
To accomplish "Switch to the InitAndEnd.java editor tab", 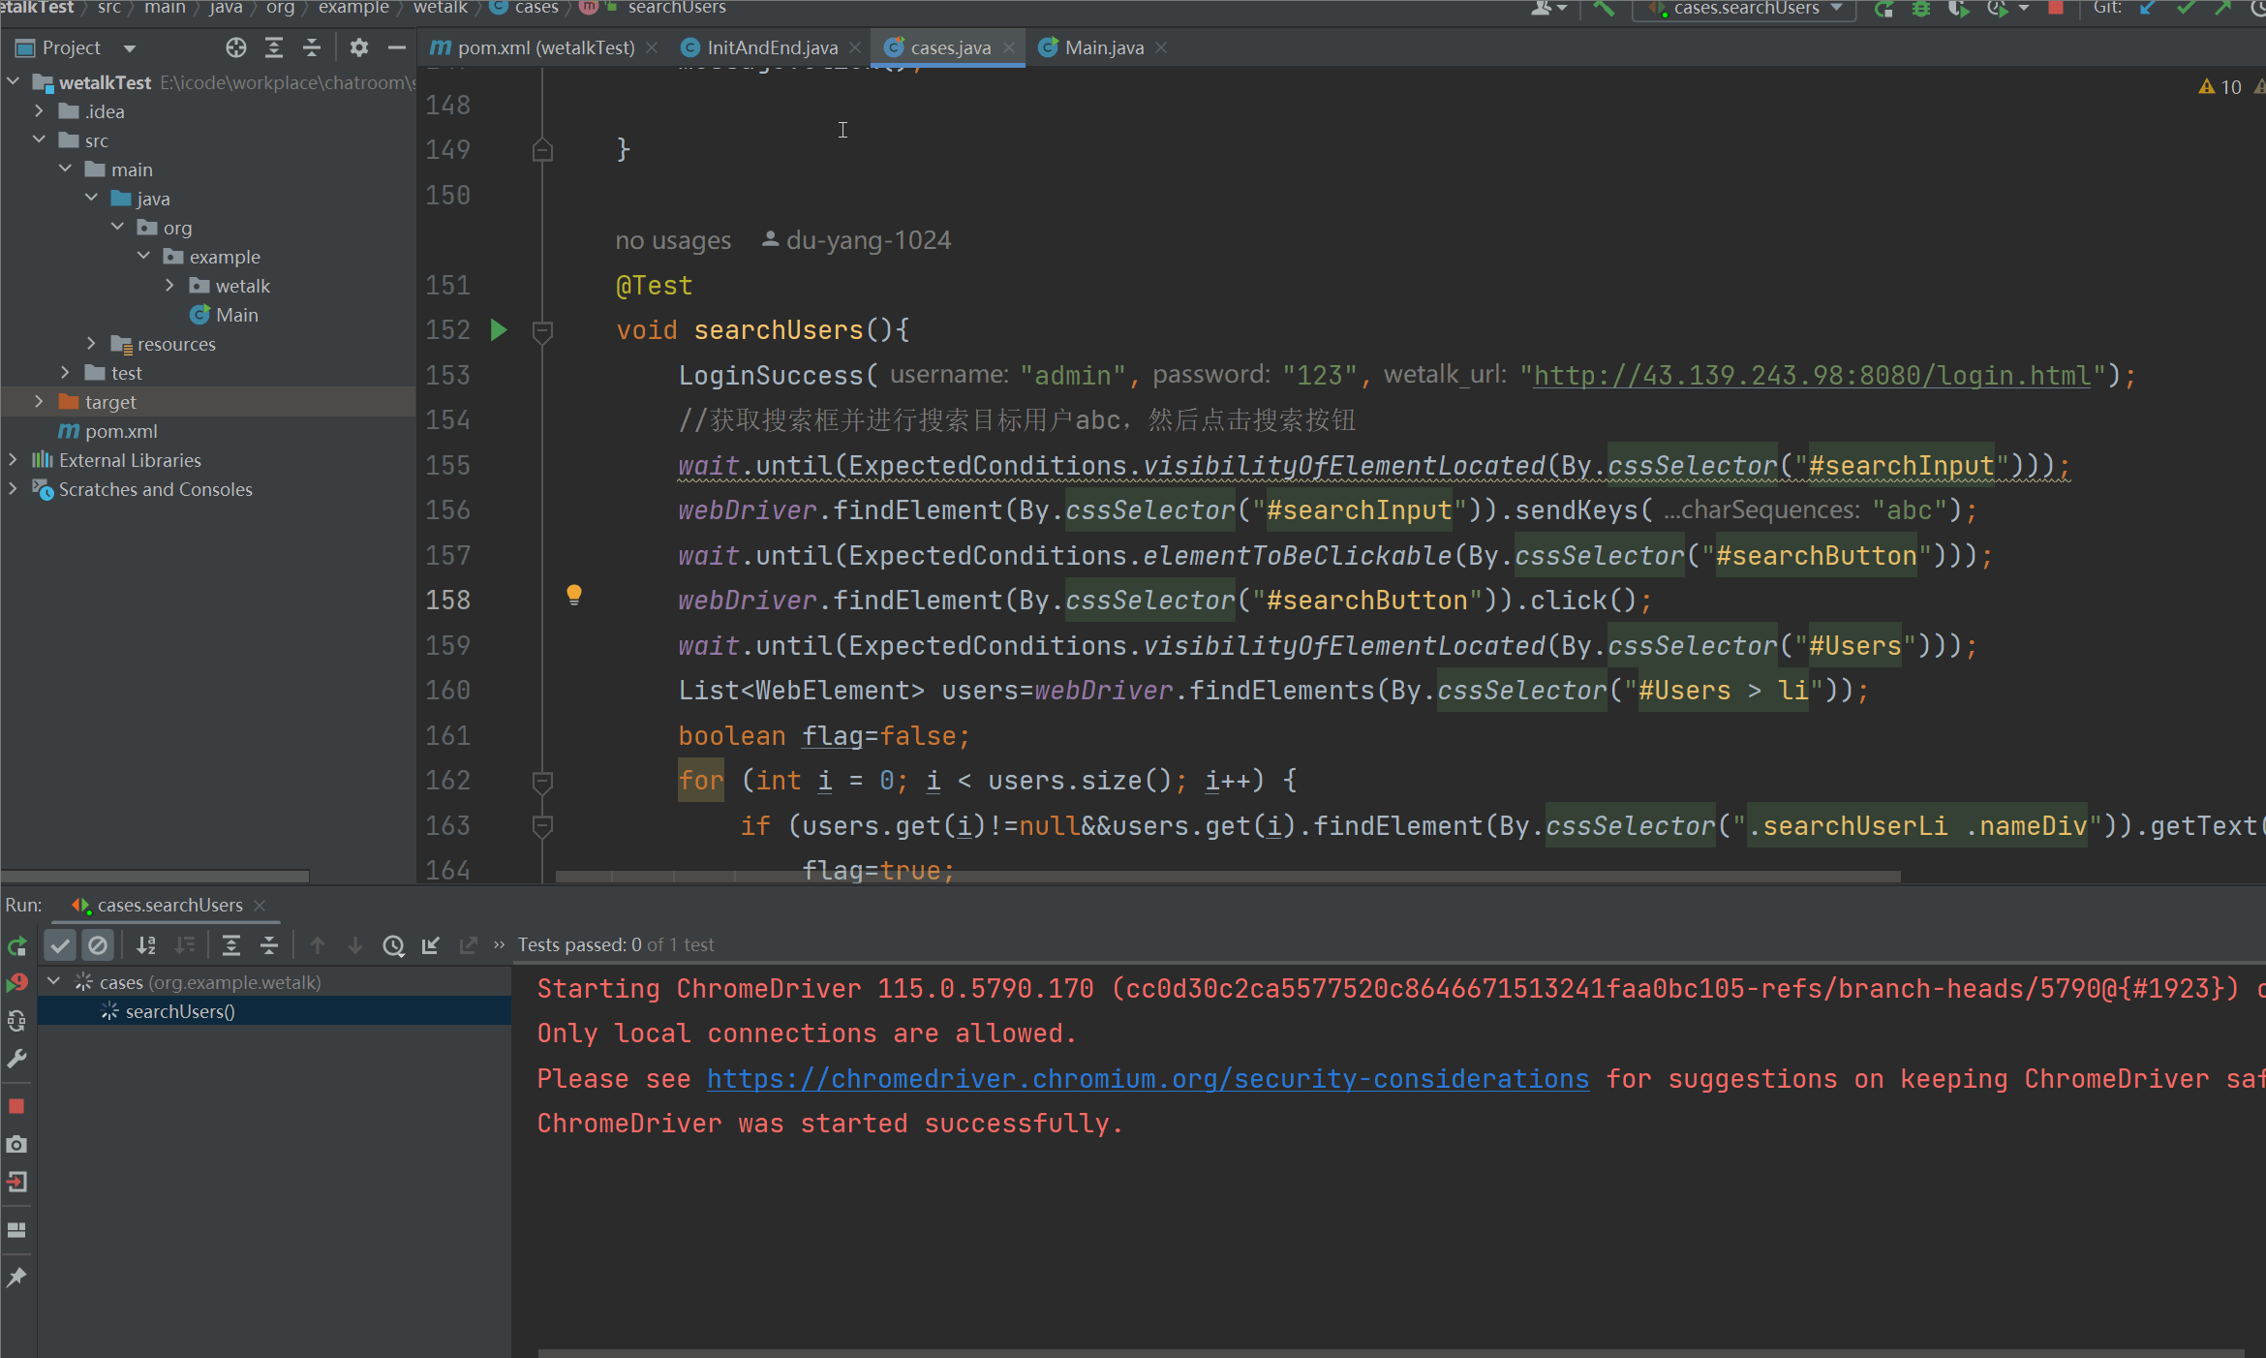I will click(771, 47).
